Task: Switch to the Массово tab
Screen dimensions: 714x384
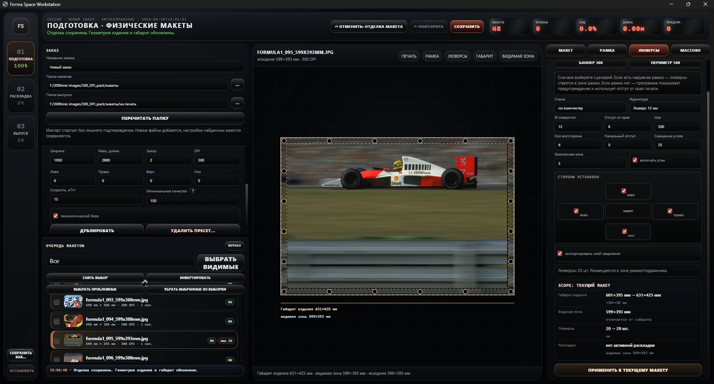Action: [x=690, y=50]
